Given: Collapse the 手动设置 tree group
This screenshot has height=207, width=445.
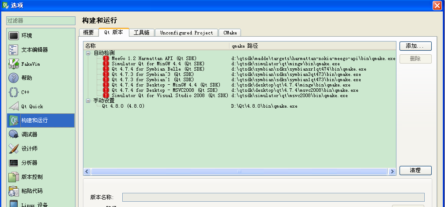Looking at the screenshot, I should click(88, 101).
